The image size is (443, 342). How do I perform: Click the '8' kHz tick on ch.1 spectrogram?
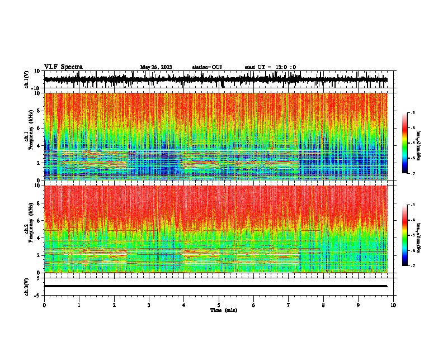coord(39,111)
